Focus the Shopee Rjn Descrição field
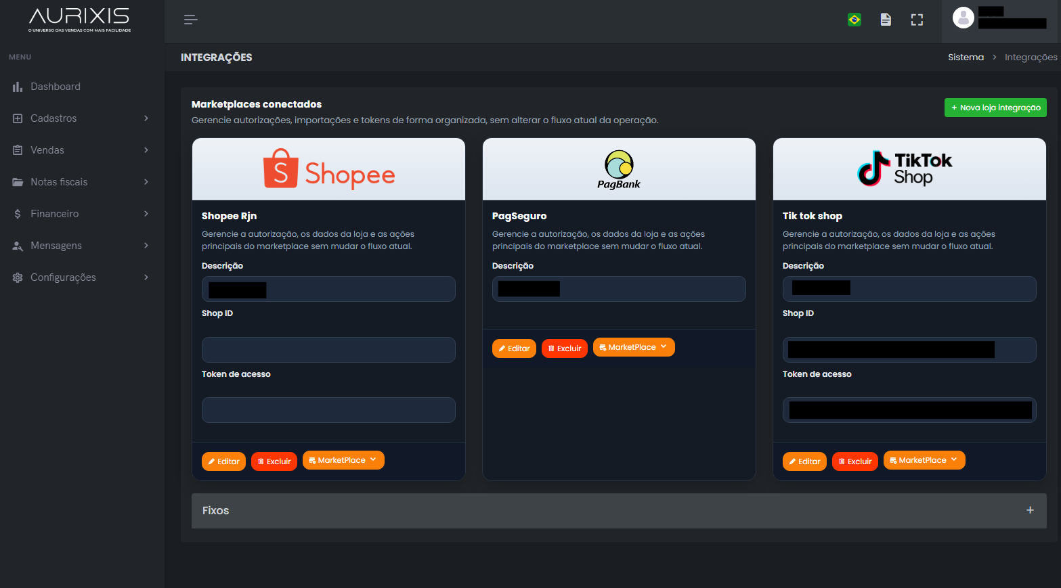 coord(328,289)
